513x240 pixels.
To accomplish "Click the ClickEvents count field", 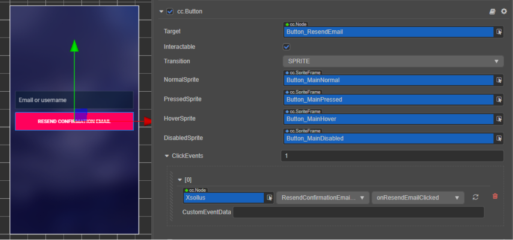I will click(392, 156).
